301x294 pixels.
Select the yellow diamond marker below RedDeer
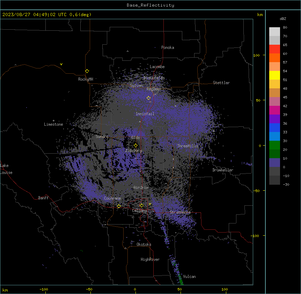149,98
